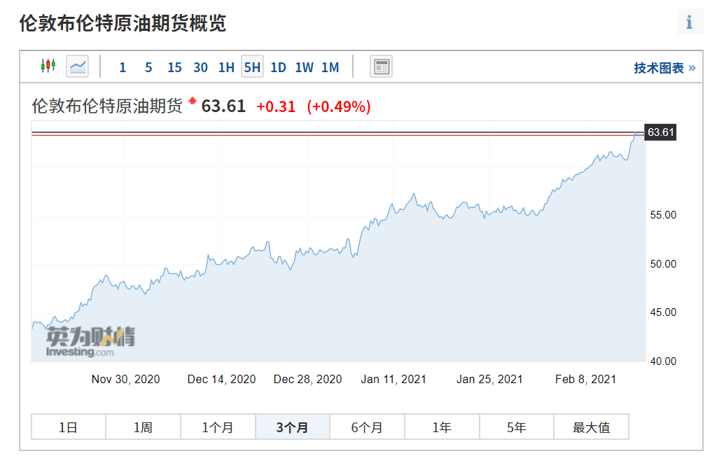The height and width of the screenshot is (456, 710).
Task: Show the 最大值 full history range
Action: click(591, 427)
